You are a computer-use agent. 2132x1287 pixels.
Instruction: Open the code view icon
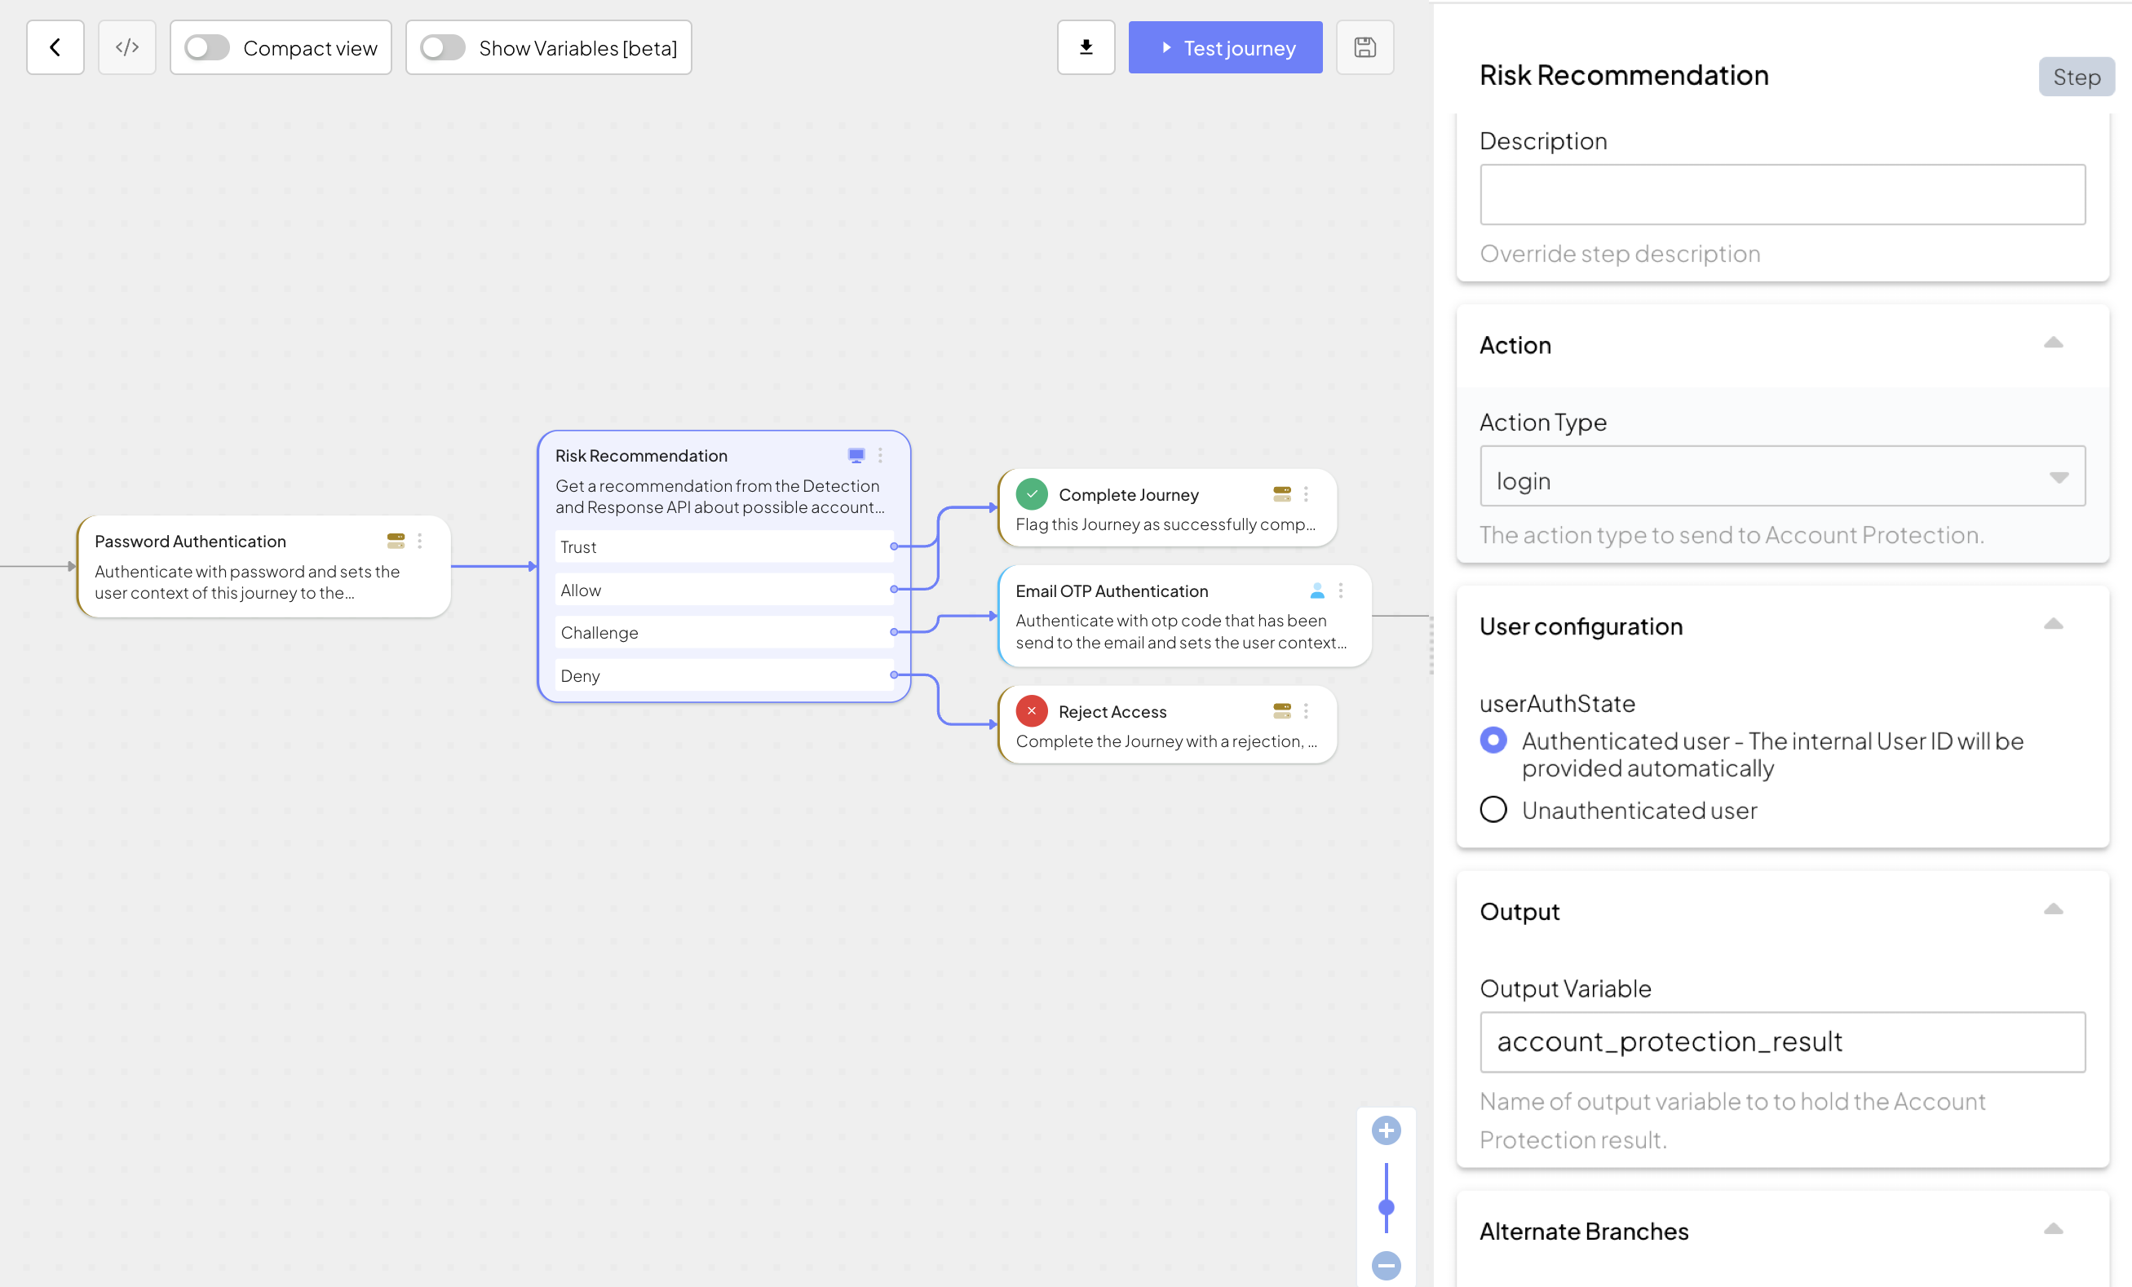[x=127, y=47]
